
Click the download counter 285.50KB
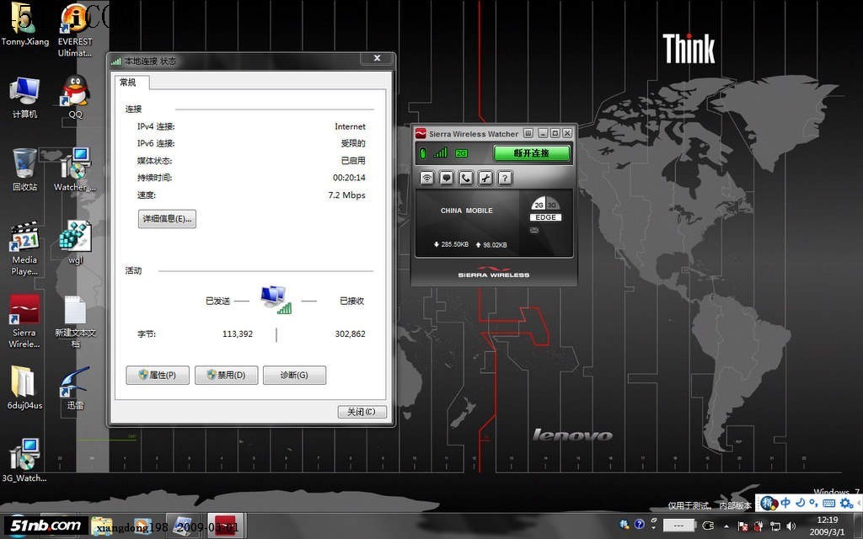click(451, 244)
